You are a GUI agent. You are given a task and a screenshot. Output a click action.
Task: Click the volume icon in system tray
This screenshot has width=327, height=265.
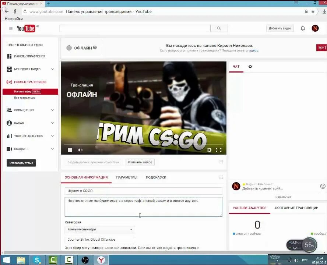296,260
